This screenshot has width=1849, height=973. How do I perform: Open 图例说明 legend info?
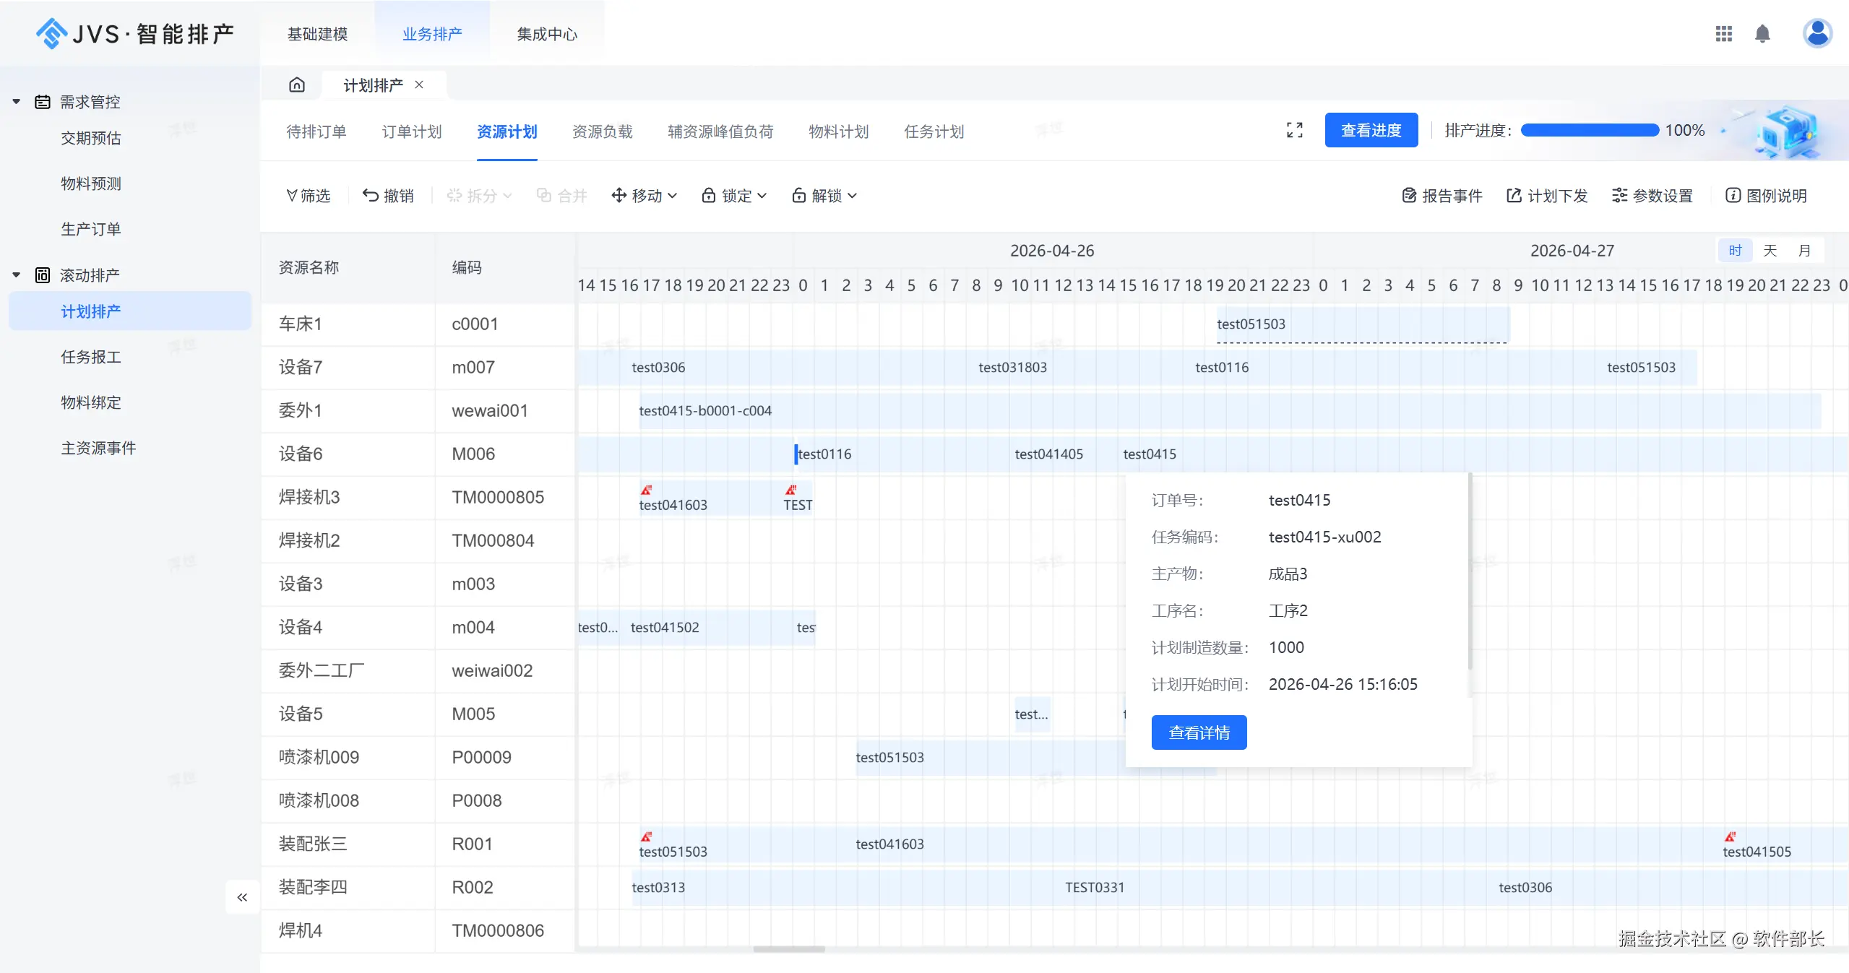[x=1766, y=196]
